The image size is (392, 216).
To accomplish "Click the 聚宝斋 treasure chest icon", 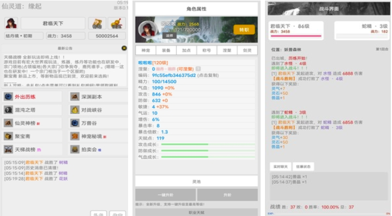I will (8, 136).
